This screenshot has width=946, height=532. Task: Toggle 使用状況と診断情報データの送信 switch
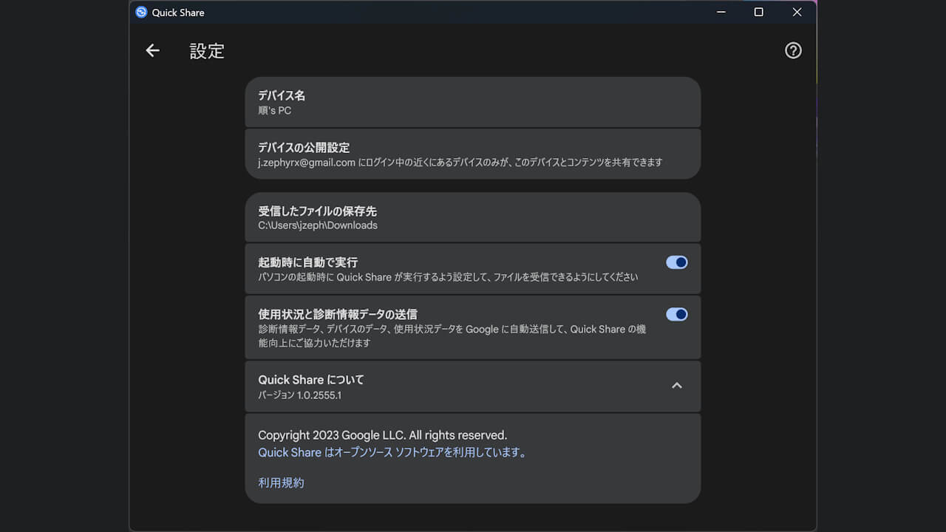677,314
